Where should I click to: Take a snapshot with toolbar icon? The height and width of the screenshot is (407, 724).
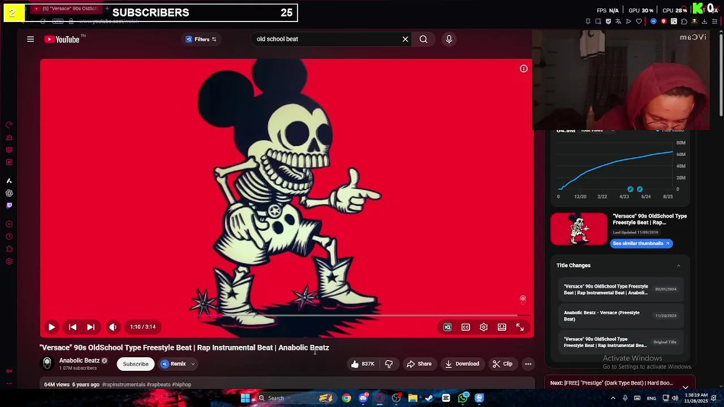click(x=598, y=21)
